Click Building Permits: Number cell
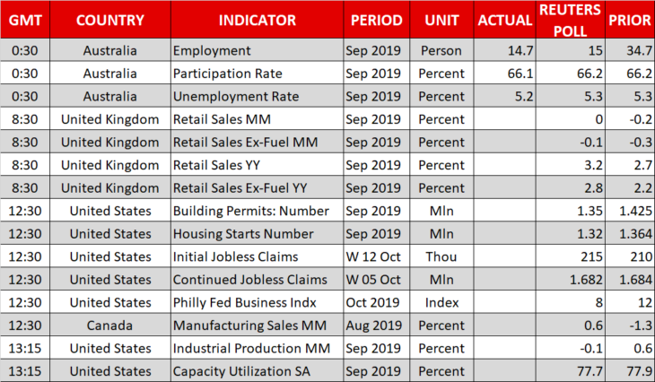Viewport: 655px width, 382px height. [257, 211]
